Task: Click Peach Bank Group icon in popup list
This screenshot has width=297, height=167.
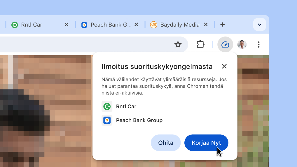Action: (x=107, y=120)
